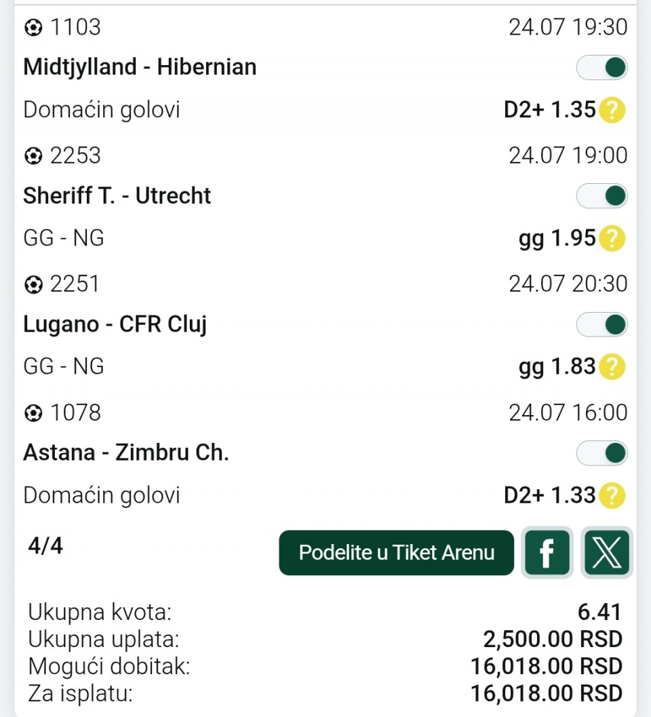Image resolution: width=651 pixels, height=717 pixels.
Task: Open help for D2+ 1.33 odds
Action: tap(612, 495)
